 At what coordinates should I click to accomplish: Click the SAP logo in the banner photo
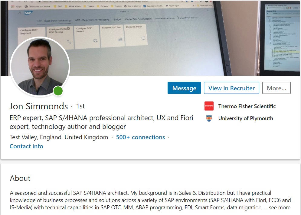29,13
